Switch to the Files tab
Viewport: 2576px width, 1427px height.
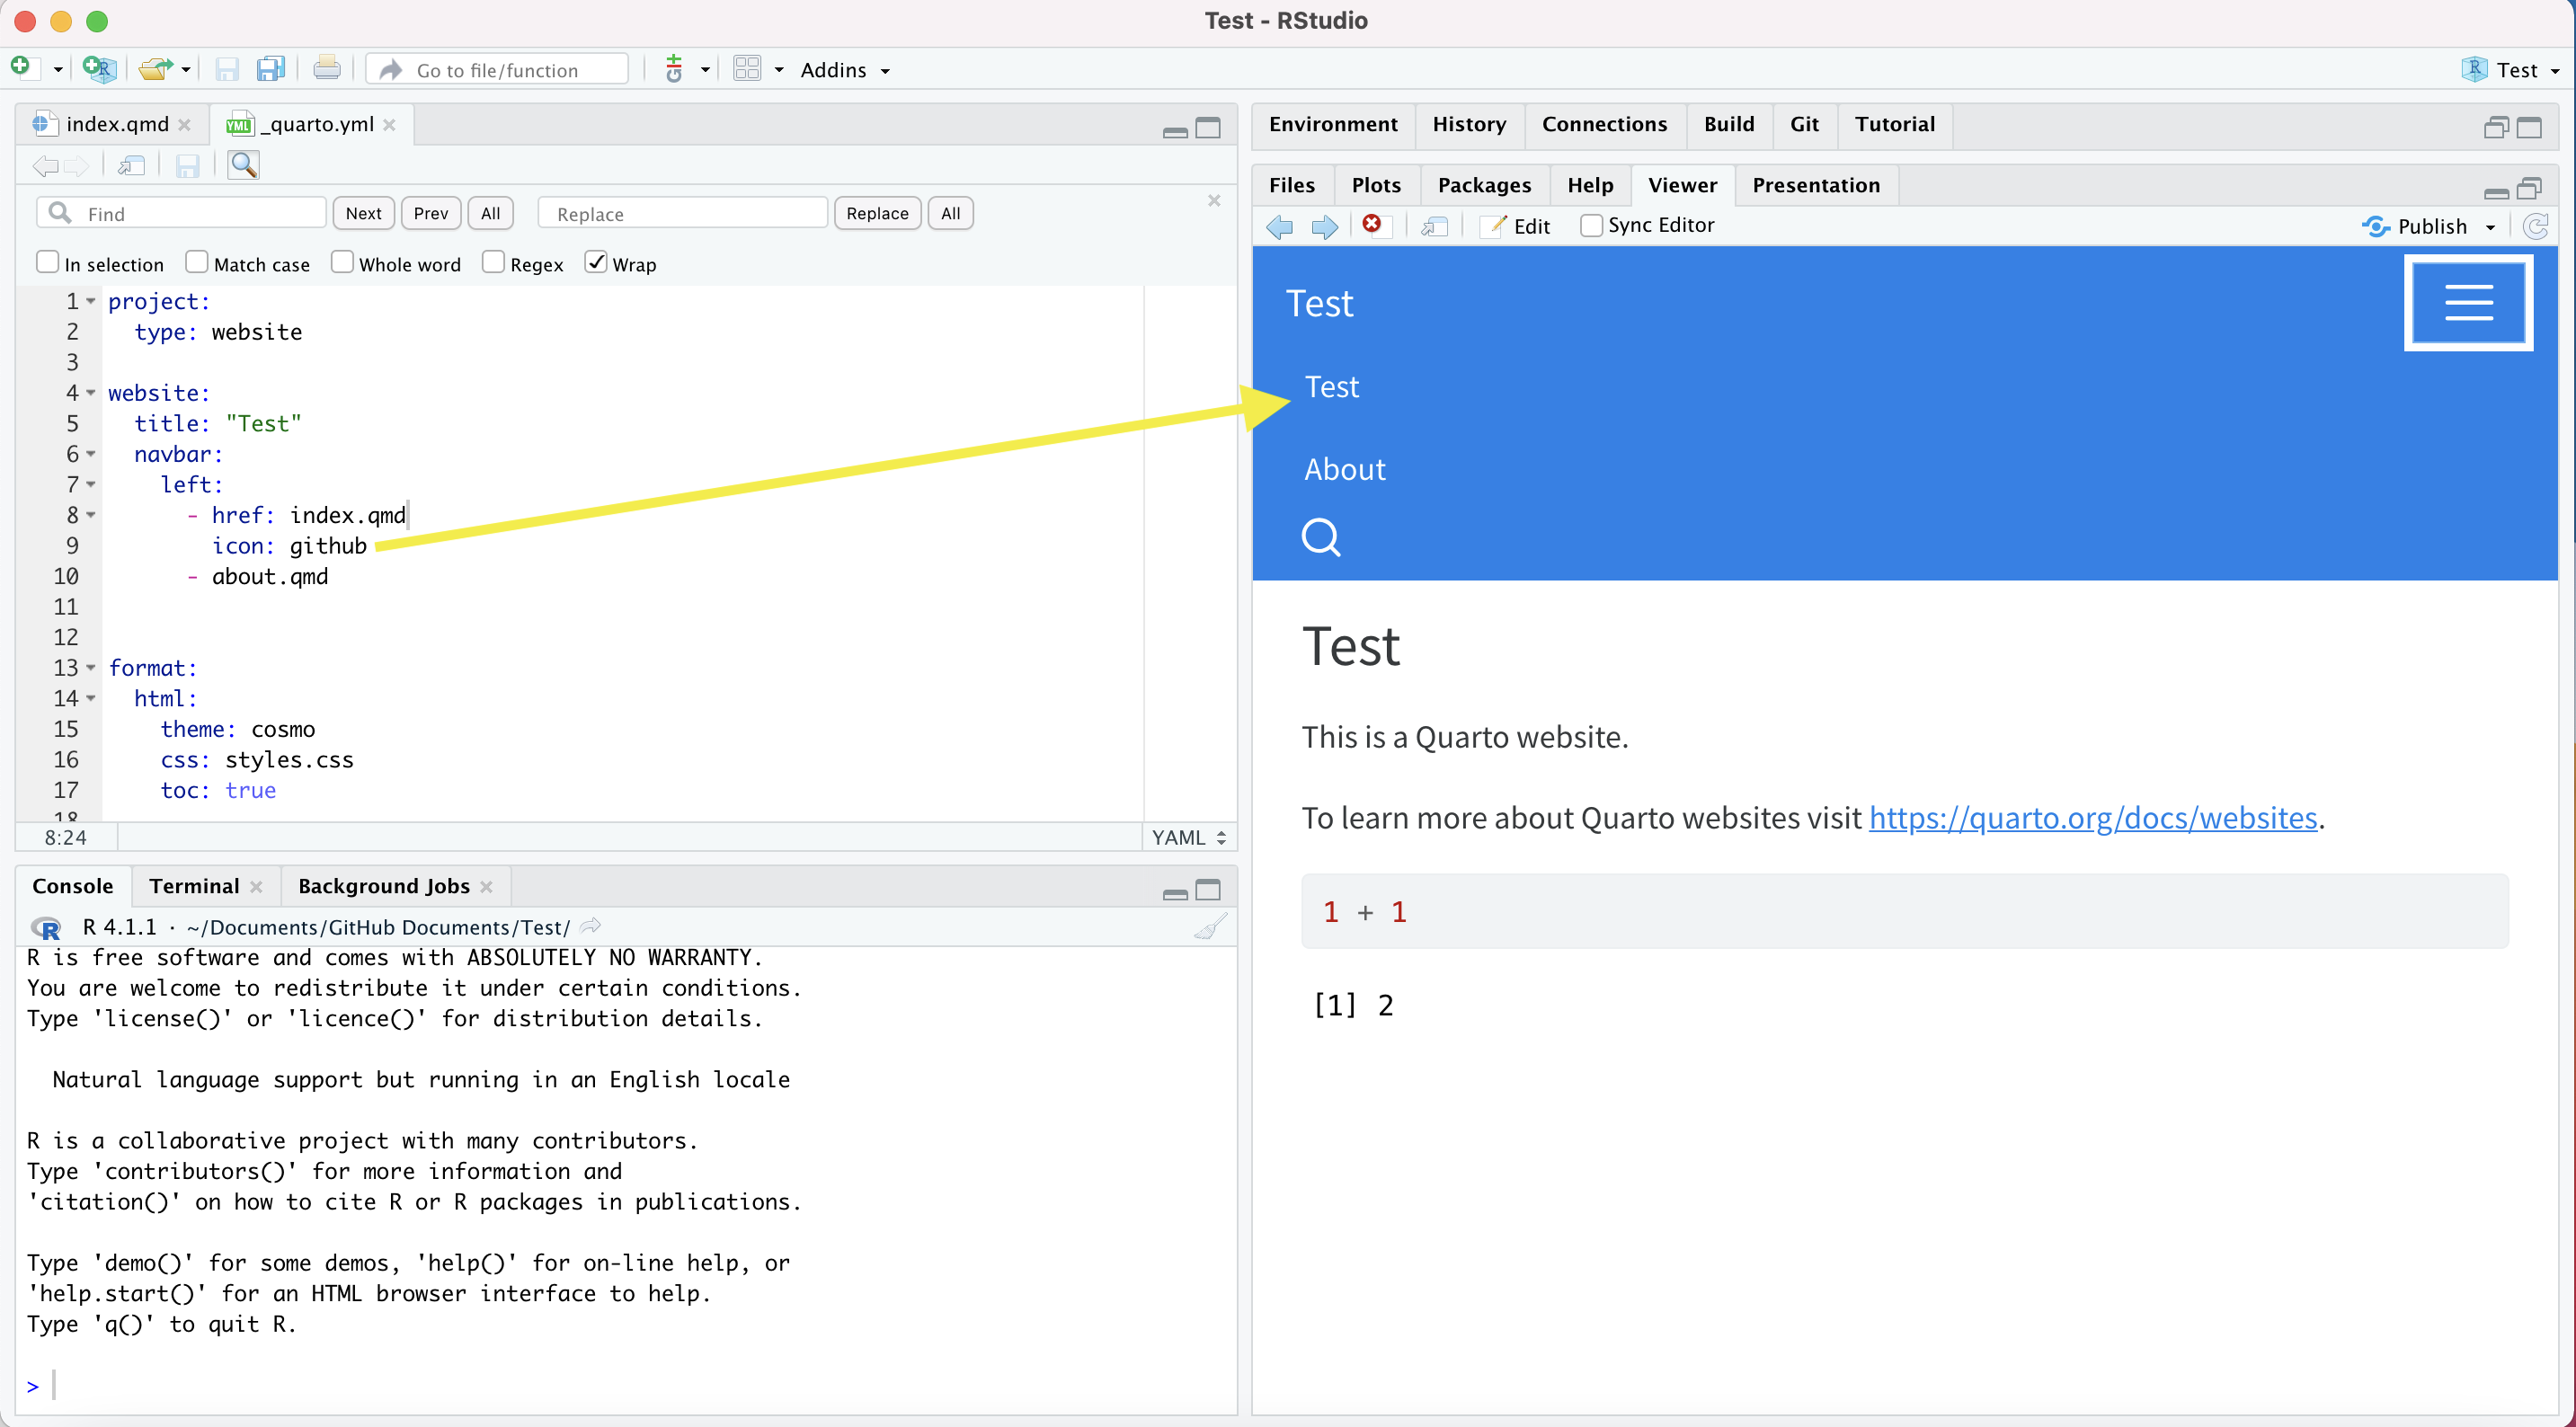pyautogui.click(x=1291, y=185)
